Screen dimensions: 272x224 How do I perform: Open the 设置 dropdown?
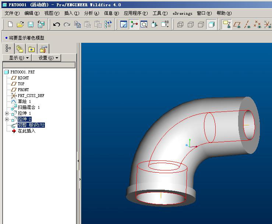46,58
